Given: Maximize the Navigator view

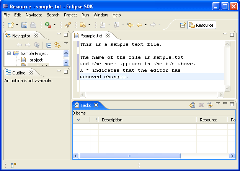Looking at the screenshot, I should click(x=66, y=35).
